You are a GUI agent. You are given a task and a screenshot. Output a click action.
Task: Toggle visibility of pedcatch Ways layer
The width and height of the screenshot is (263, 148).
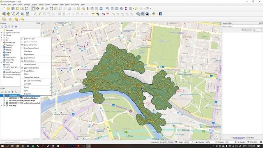(x=5, y=100)
